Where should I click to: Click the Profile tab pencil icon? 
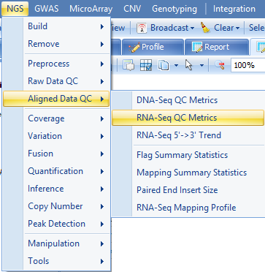(134, 47)
